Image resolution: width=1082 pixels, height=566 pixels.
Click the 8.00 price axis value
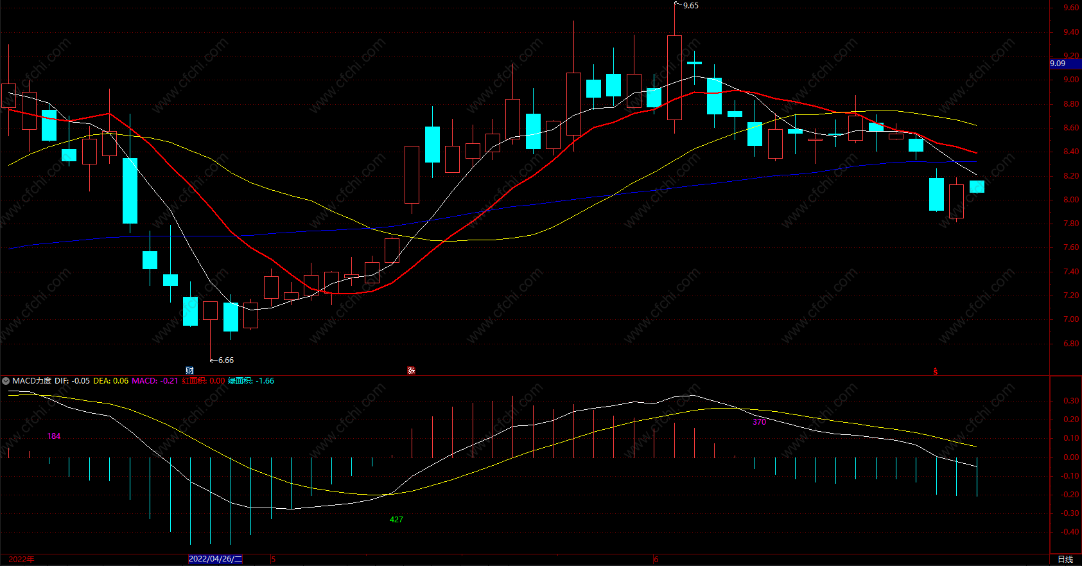point(1071,200)
